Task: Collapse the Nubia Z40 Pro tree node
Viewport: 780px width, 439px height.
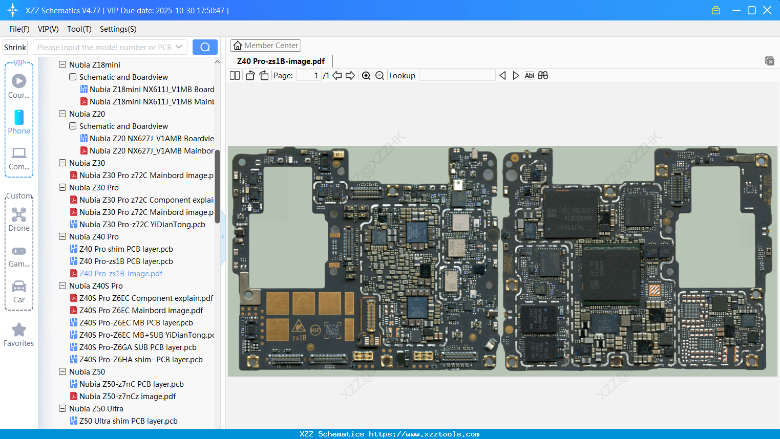Action: 62,236
